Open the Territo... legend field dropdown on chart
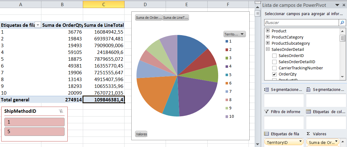 click(242, 34)
